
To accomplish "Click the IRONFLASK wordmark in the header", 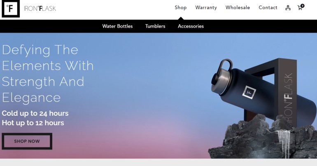I will click(40, 9).
